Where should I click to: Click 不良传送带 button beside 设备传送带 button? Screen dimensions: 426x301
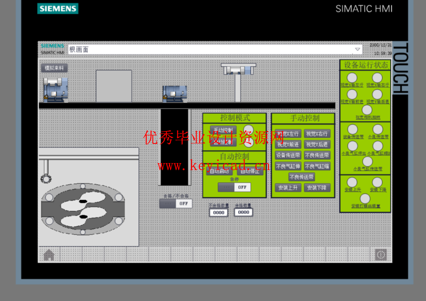pos(317,155)
